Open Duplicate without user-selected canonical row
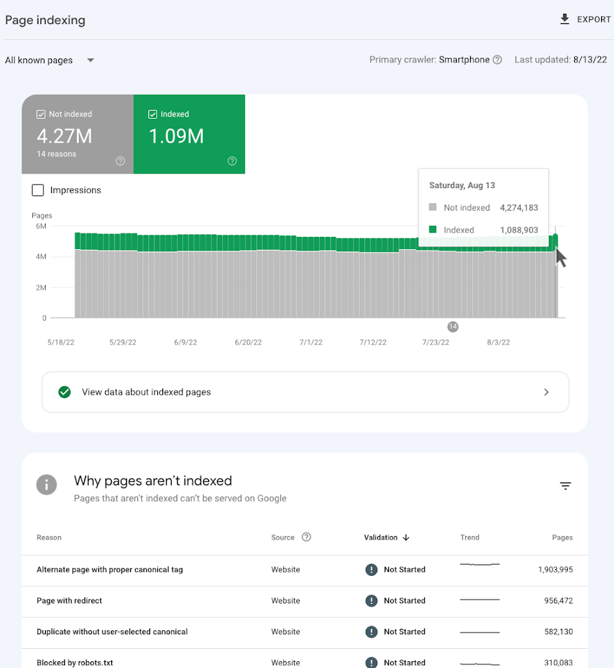This screenshot has width=614, height=668. point(305,632)
